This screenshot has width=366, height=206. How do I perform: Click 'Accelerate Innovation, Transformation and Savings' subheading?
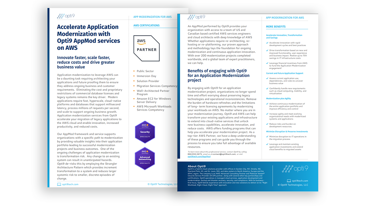click(x=284, y=36)
